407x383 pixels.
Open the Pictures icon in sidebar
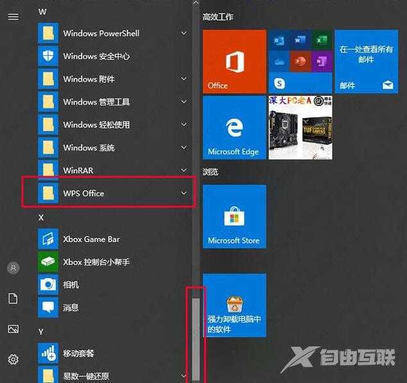13,329
